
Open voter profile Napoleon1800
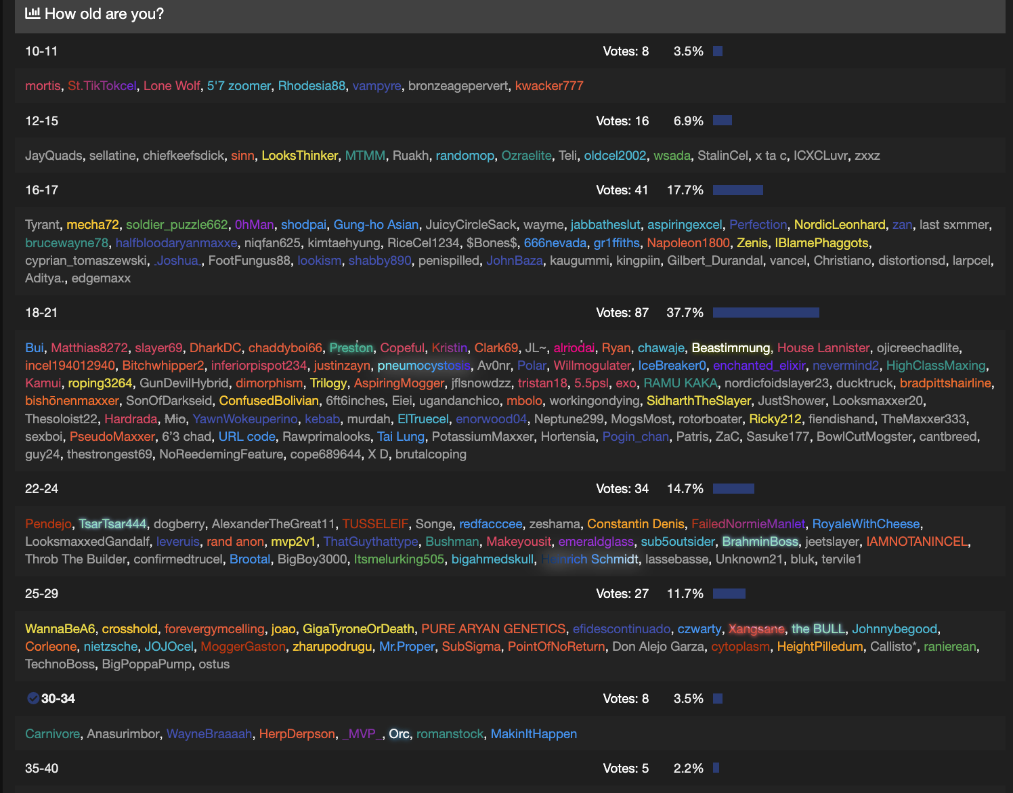[x=689, y=243]
